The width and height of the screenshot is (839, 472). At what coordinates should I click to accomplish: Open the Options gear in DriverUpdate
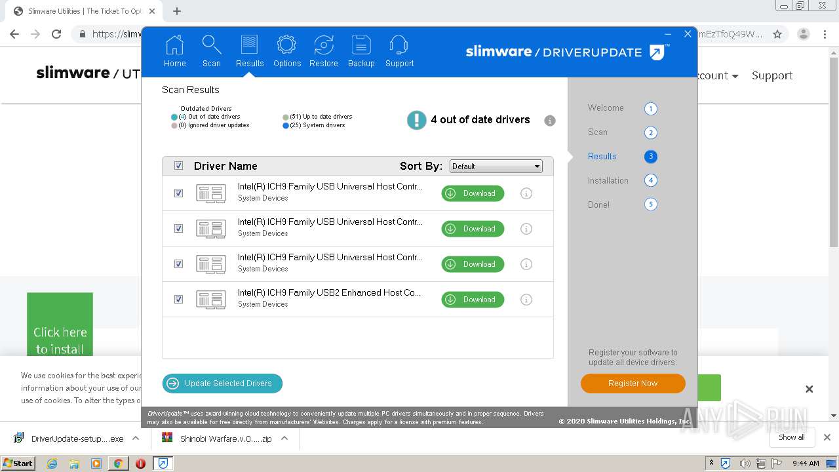pos(286,51)
